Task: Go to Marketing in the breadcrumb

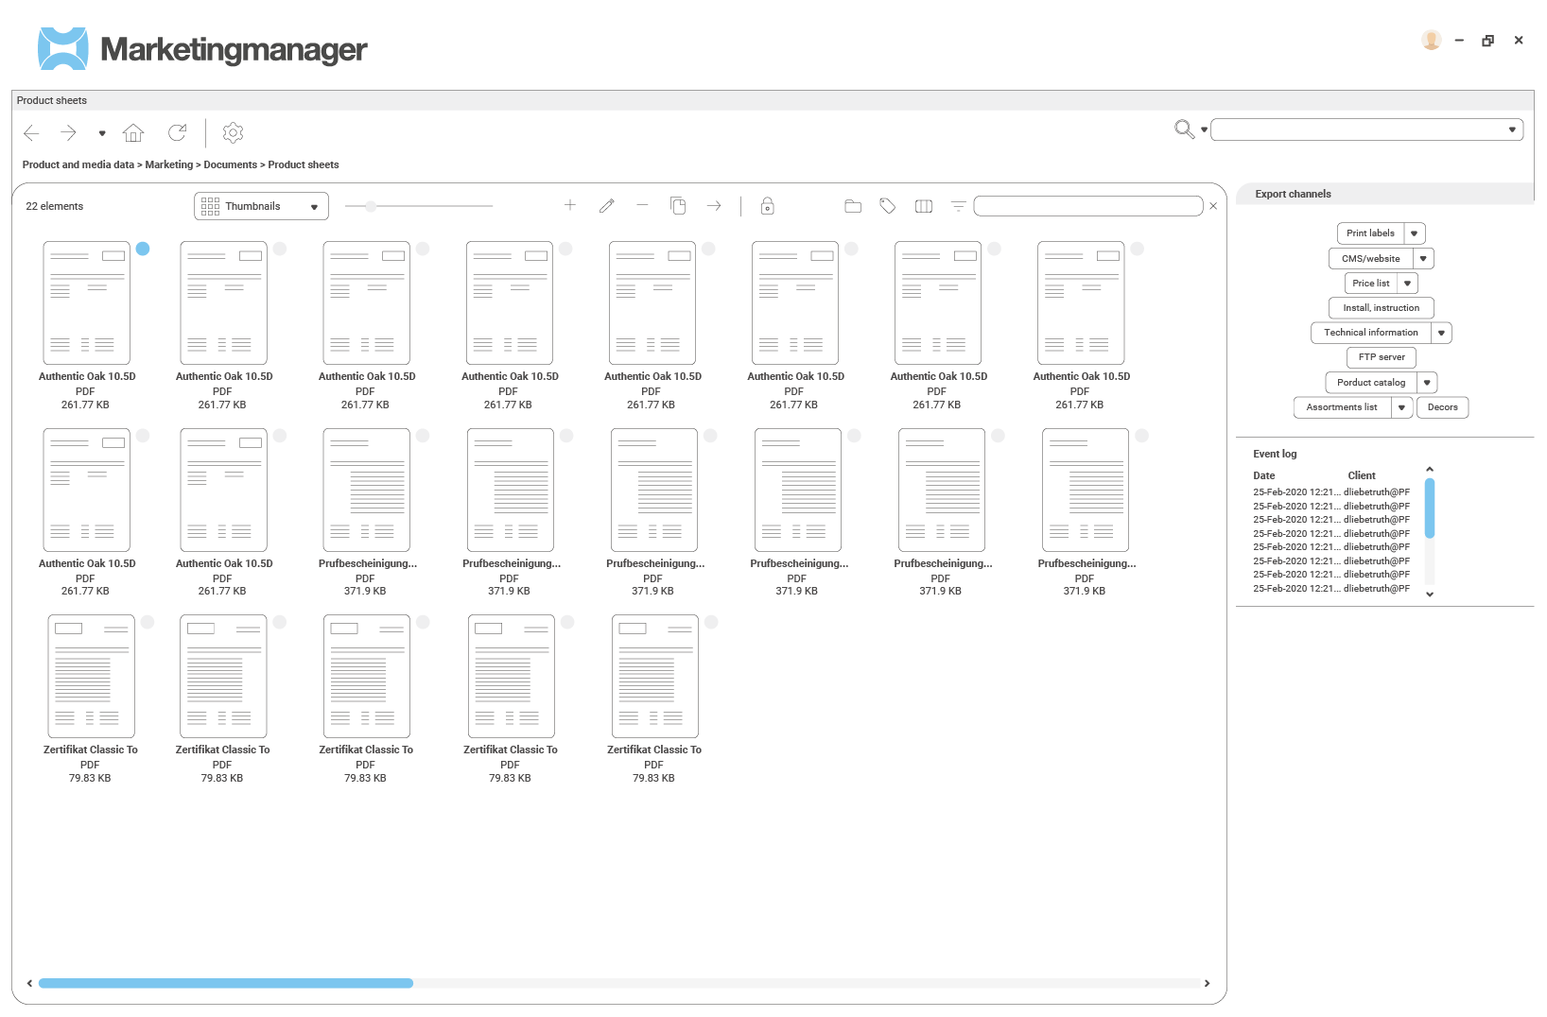Action: pyautogui.click(x=168, y=164)
